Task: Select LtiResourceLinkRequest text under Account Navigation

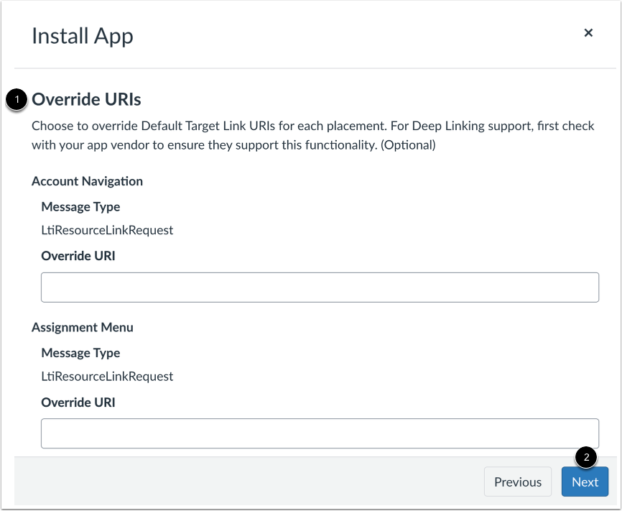Action: pos(107,231)
